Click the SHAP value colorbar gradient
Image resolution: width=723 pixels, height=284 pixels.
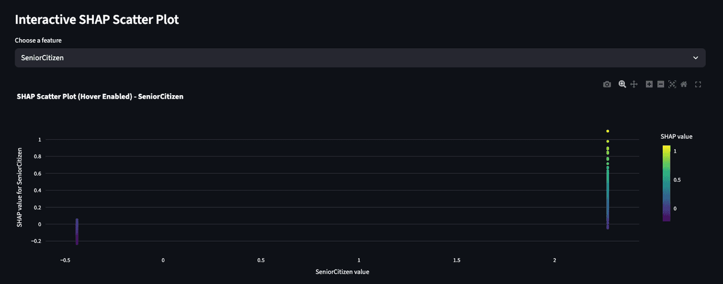[x=666, y=183]
